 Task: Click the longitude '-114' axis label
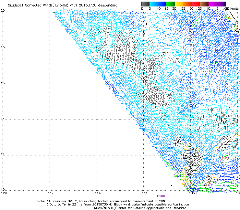point(97,193)
